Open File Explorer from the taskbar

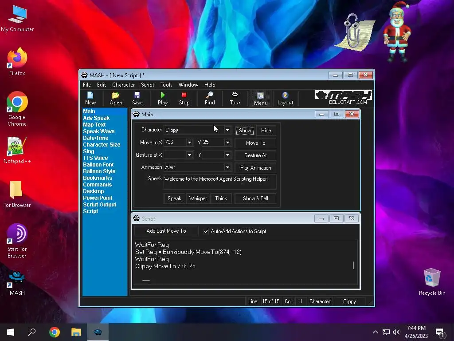click(76, 332)
